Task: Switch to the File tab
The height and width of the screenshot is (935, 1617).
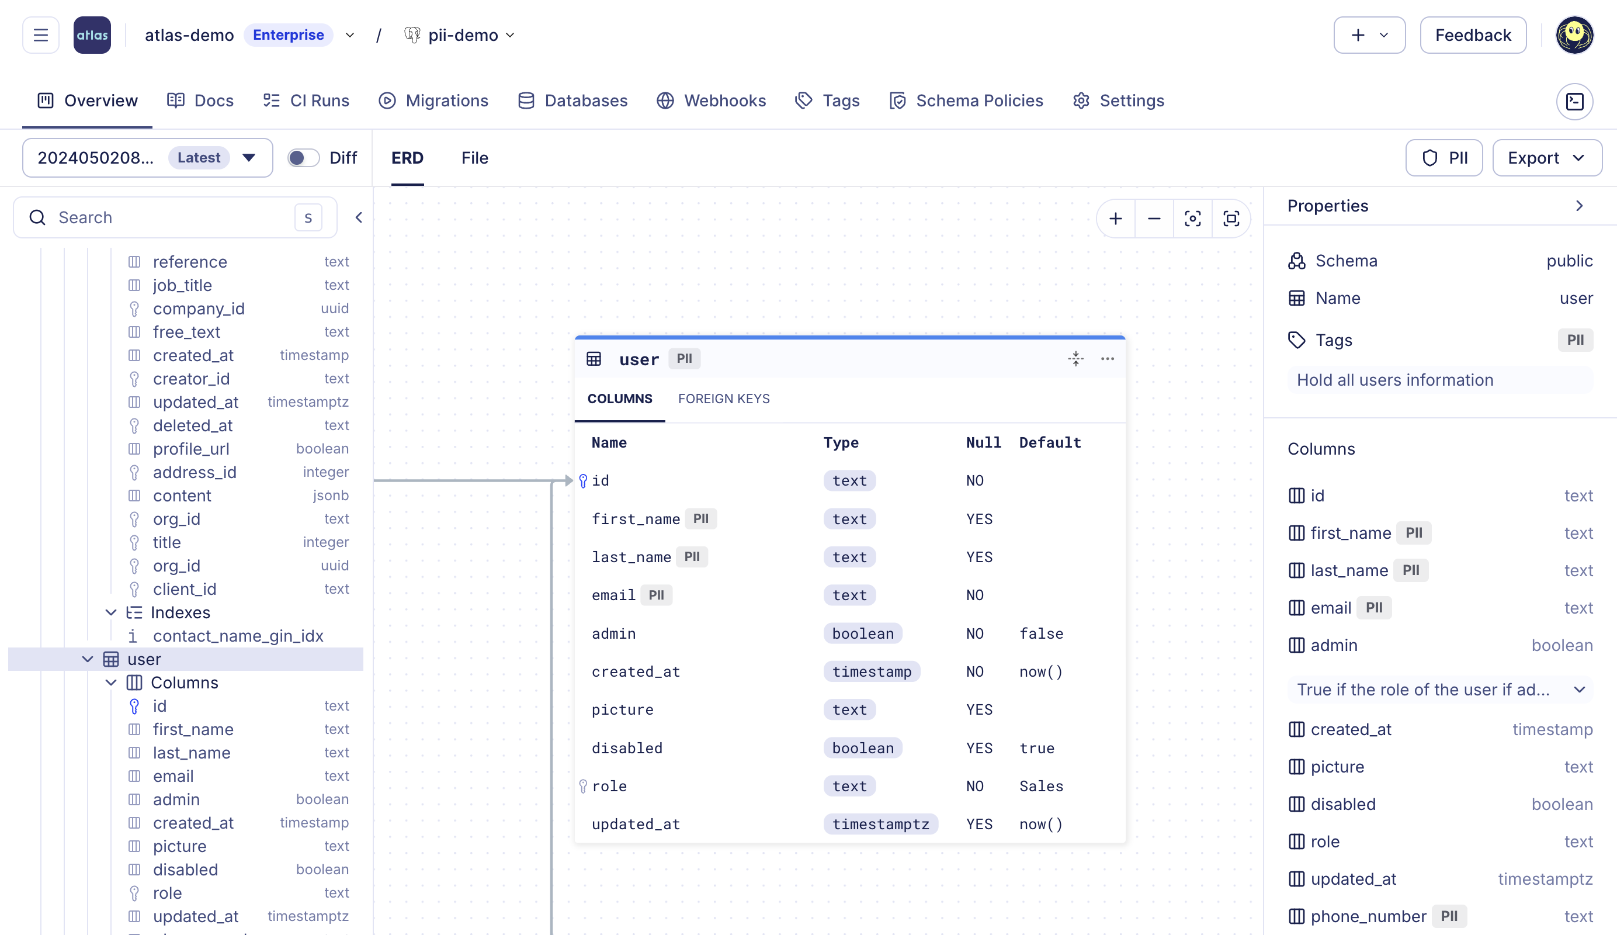Action: click(474, 158)
